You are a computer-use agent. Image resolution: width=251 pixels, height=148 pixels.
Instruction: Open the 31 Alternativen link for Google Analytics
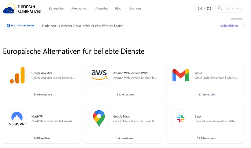[x=42, y=94]
